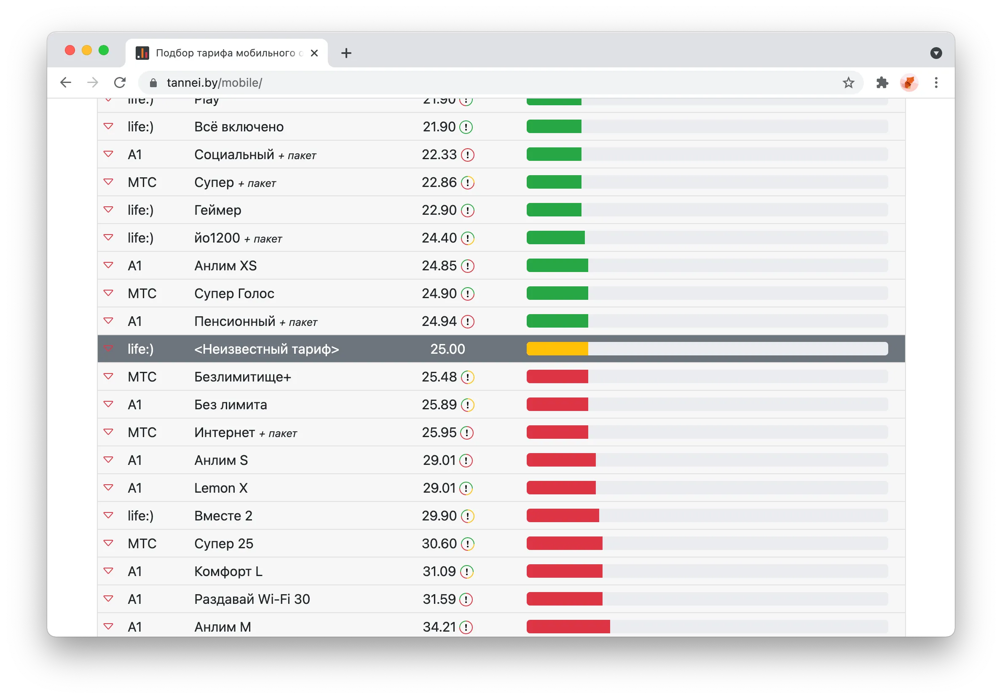Close the Подбор тарифа tab
Viewport: 1002px width, 699px height.
click(x=314, y=53)
